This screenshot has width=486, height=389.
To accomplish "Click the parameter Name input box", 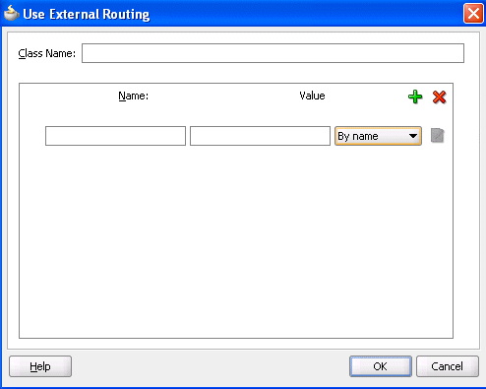I will (115, 136).
